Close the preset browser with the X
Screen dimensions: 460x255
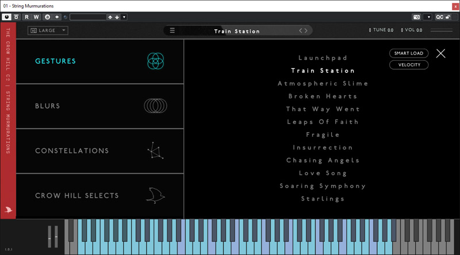[440, 53]
